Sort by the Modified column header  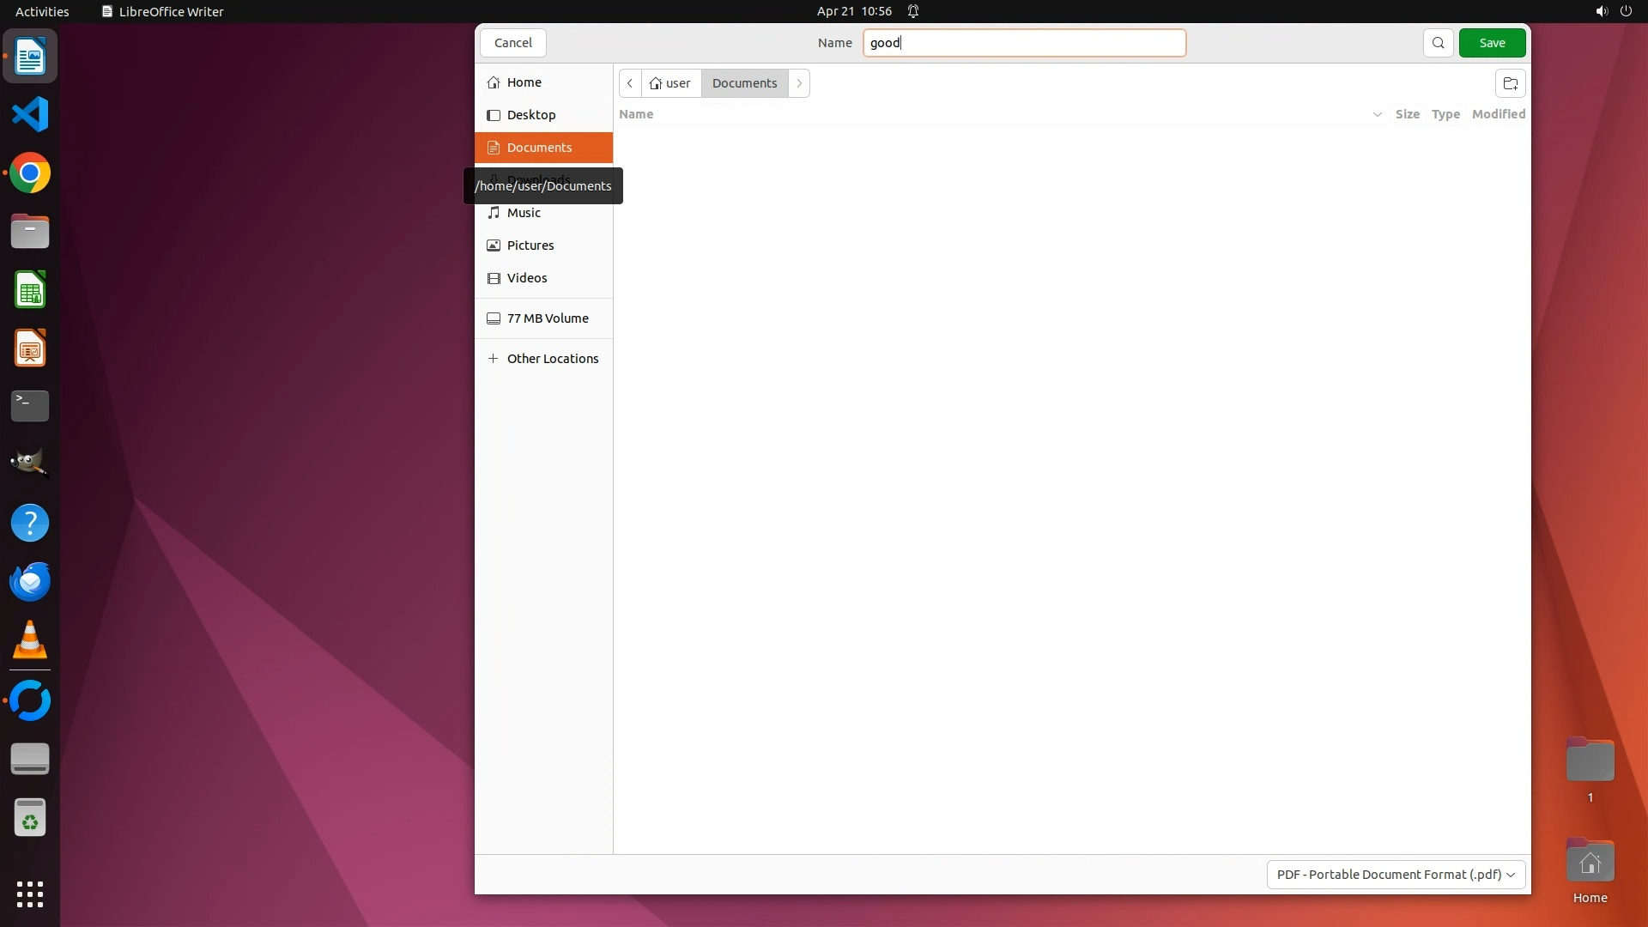pyautogui.click(x=1498, y=114)
